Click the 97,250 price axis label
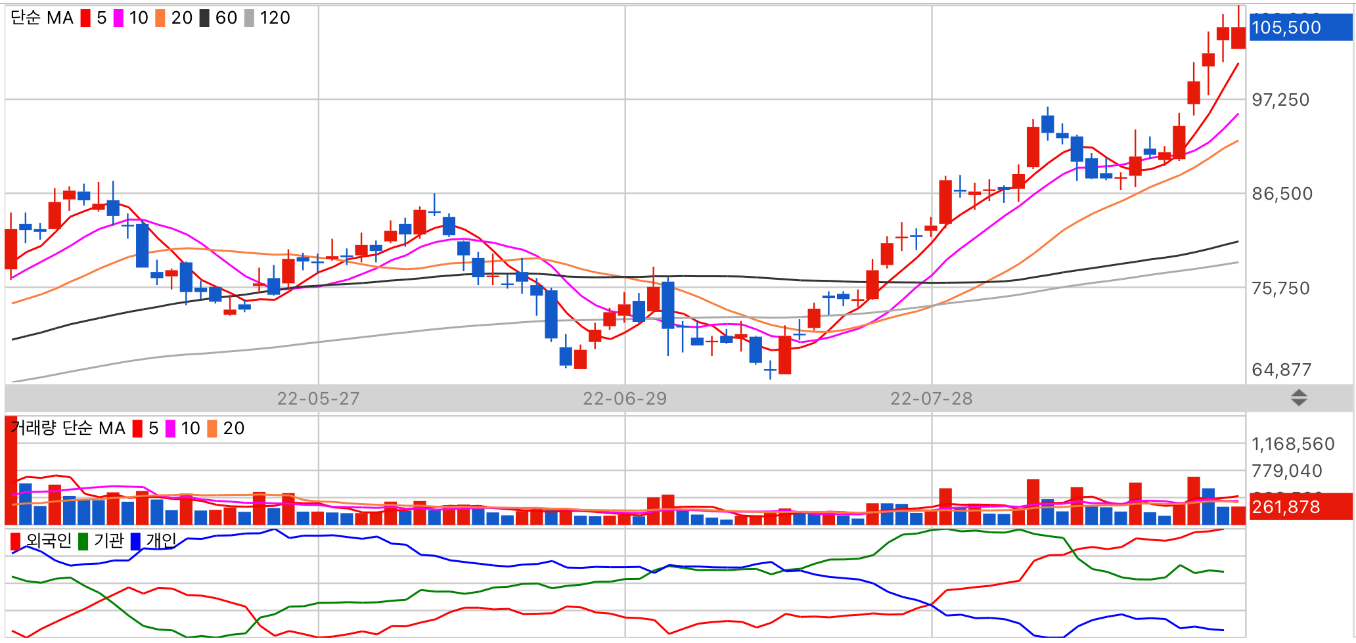 click(1280, 100)
